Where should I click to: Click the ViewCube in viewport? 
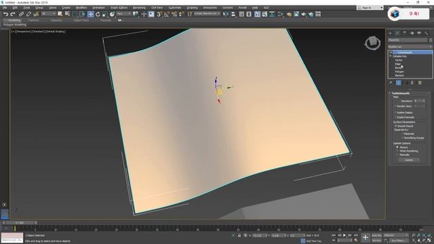(372, 43)
